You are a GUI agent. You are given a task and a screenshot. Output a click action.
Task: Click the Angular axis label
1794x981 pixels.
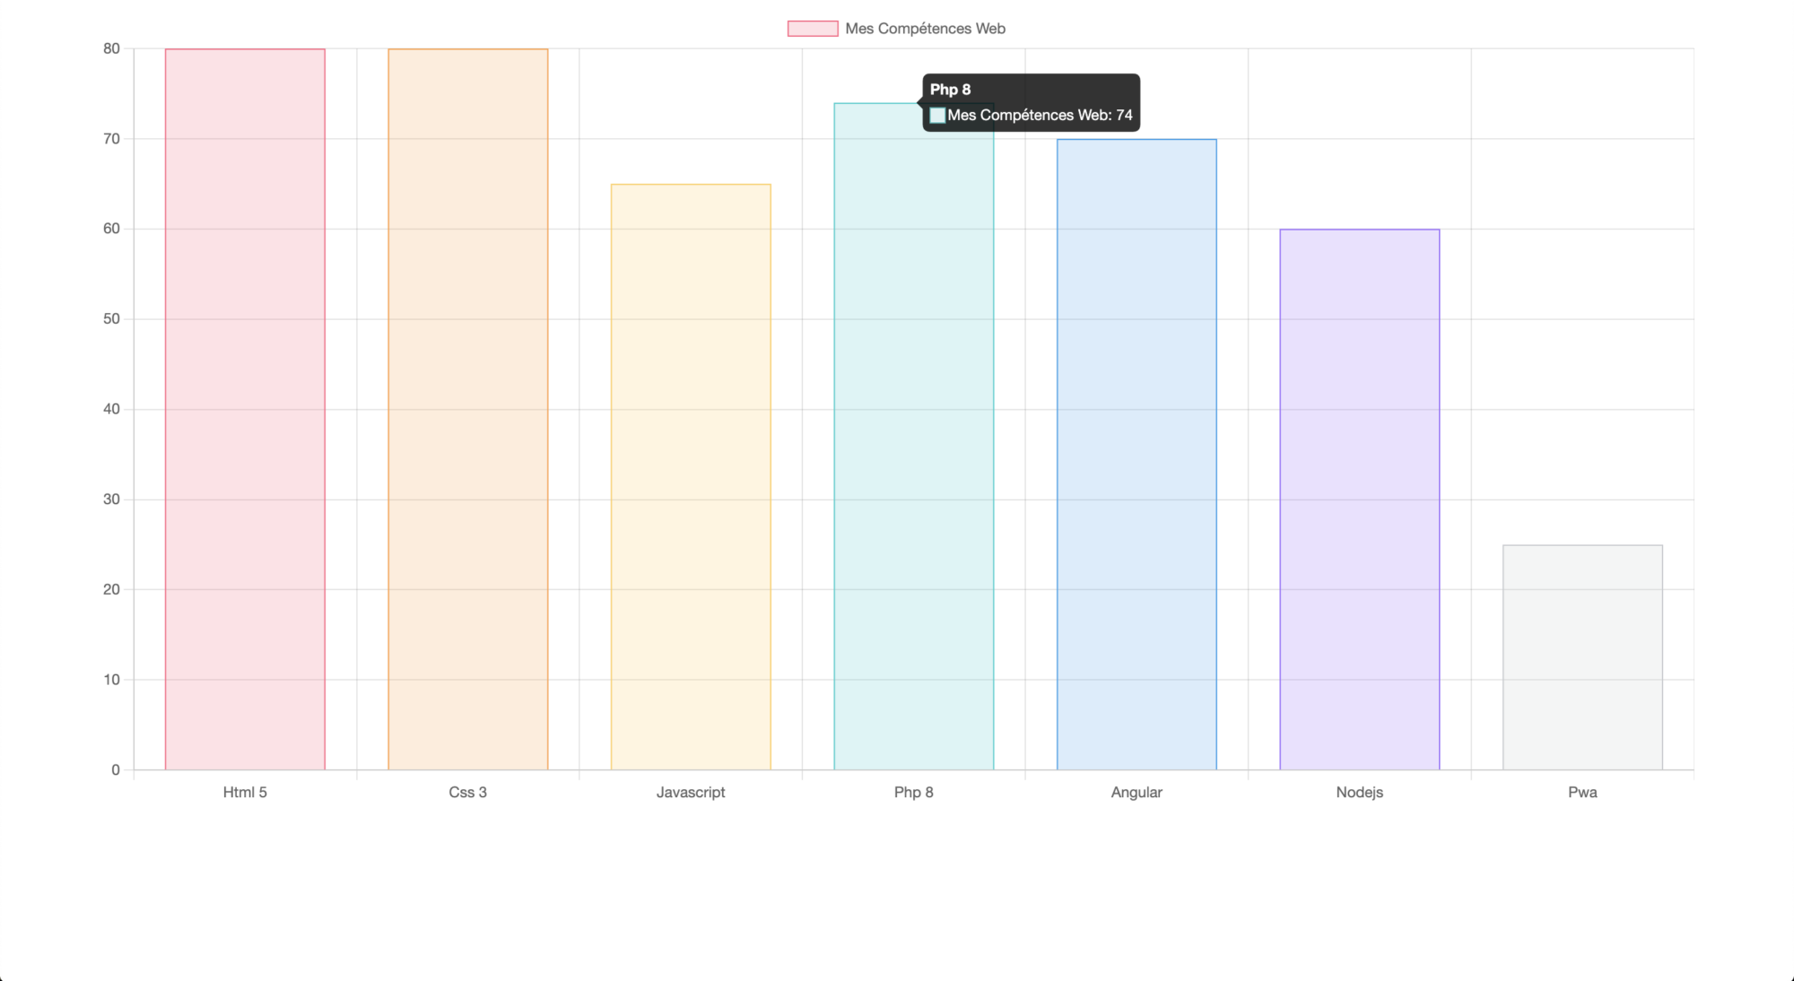pyautogui.click(x=1136, y=793)
